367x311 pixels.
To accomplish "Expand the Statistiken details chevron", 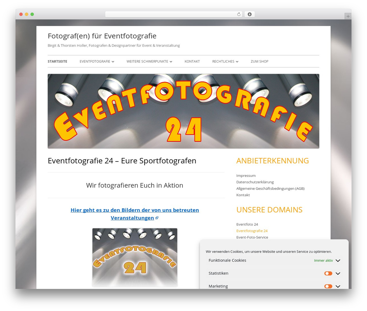I will (338, 273).
